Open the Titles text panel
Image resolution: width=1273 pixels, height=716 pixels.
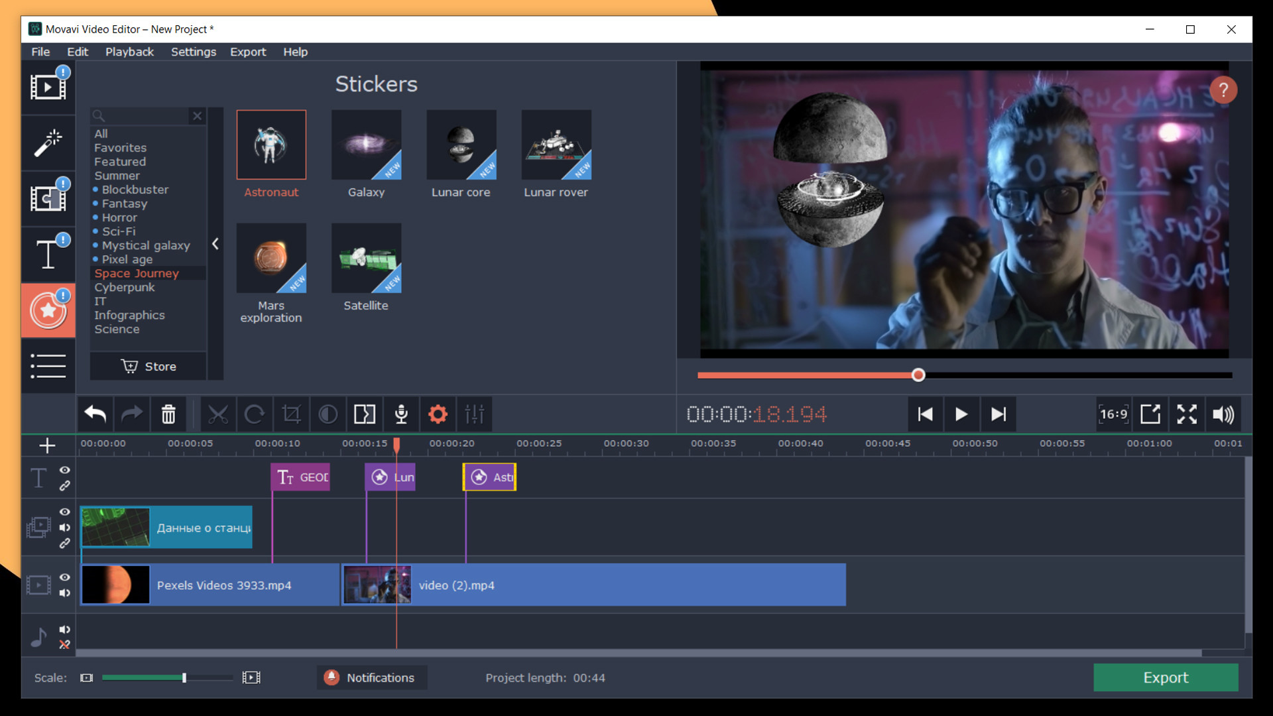(48, 254)
